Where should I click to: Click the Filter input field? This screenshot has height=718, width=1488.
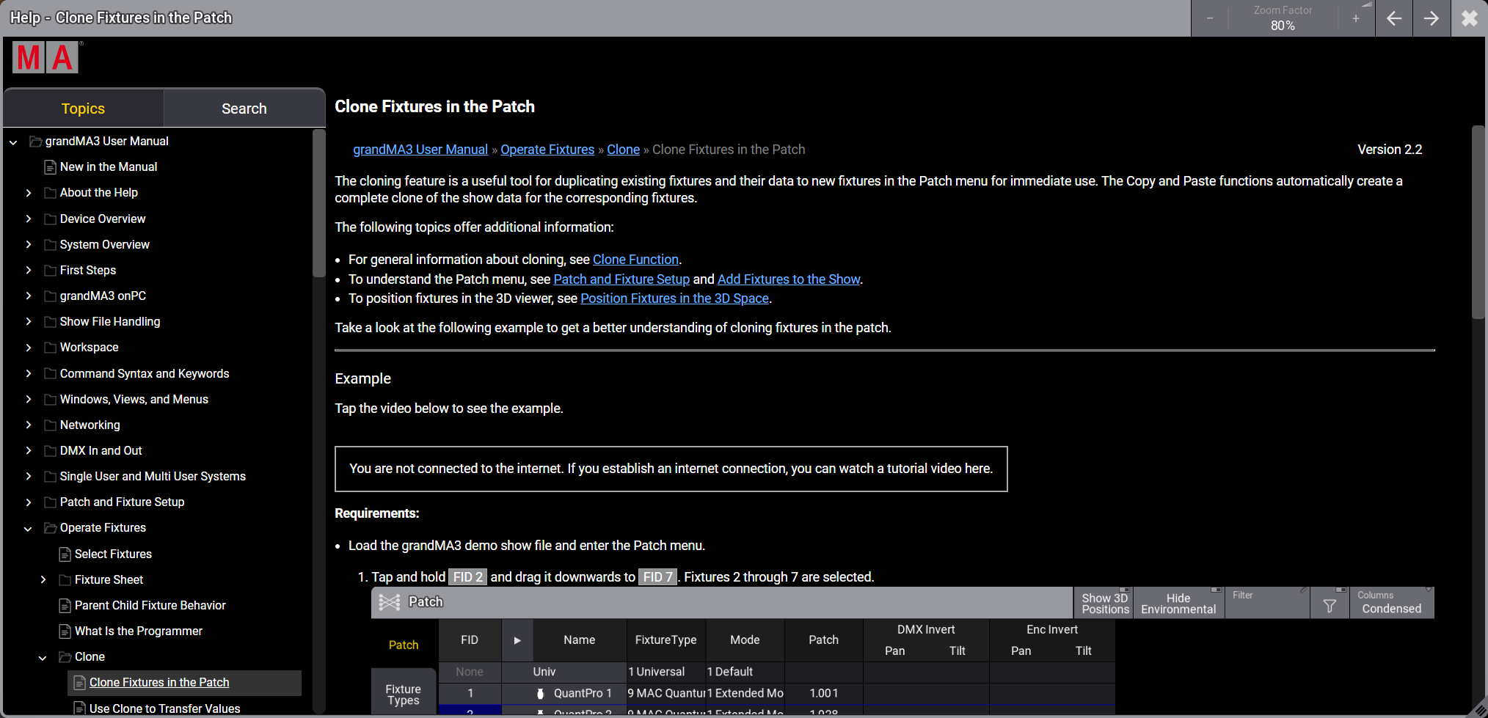tap(1266, 602)
